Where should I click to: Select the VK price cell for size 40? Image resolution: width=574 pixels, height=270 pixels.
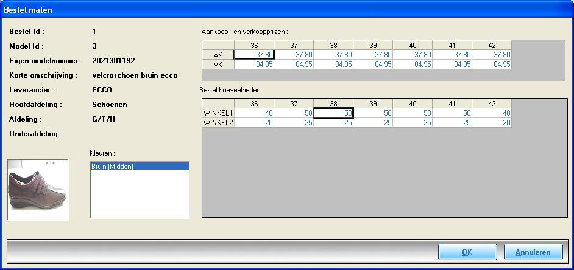(x=412, y=64)
